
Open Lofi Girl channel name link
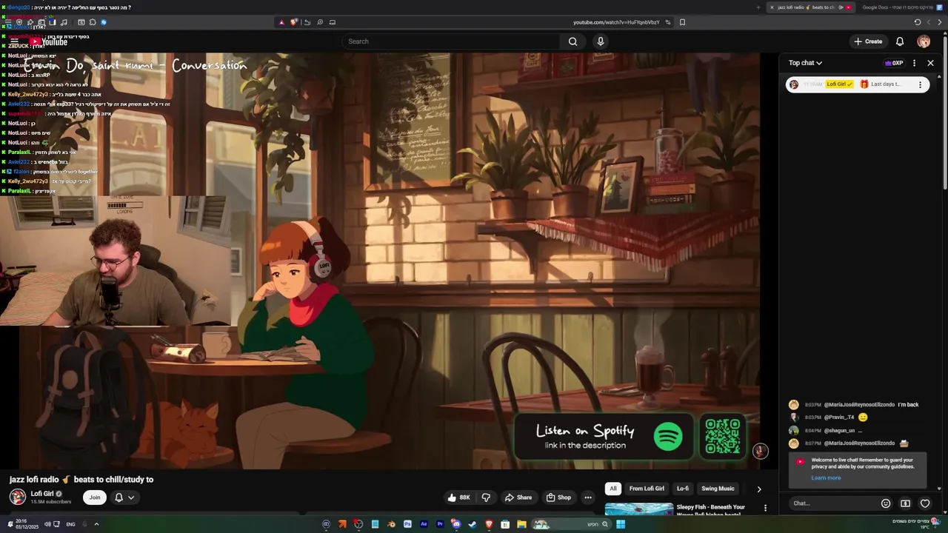coord(42,494)
